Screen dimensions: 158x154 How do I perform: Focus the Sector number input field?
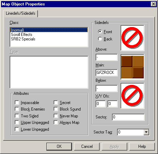128,117
